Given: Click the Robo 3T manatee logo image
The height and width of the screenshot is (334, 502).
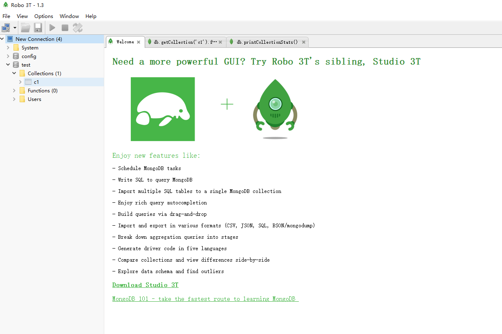Looking at the screenshot, I should tap(163, 109).
